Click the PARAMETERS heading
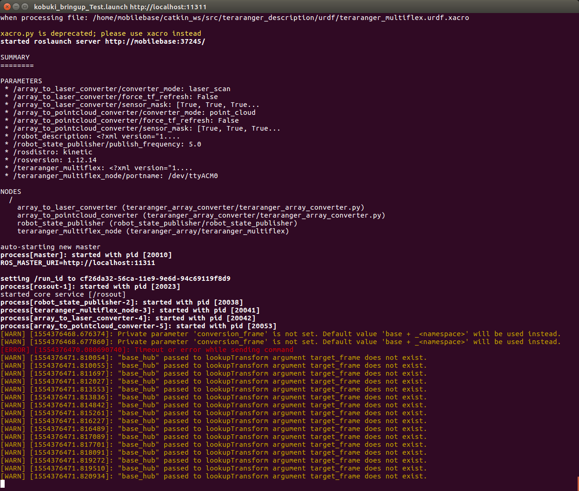579x491 pixels. [x=21, y=81]
